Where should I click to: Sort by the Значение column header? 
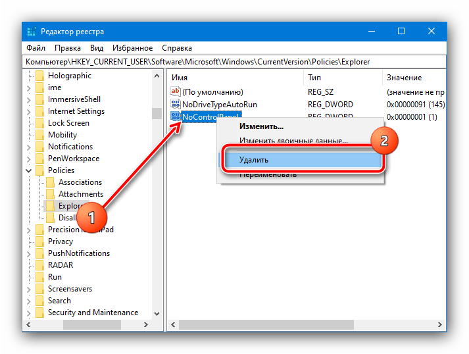414,78
